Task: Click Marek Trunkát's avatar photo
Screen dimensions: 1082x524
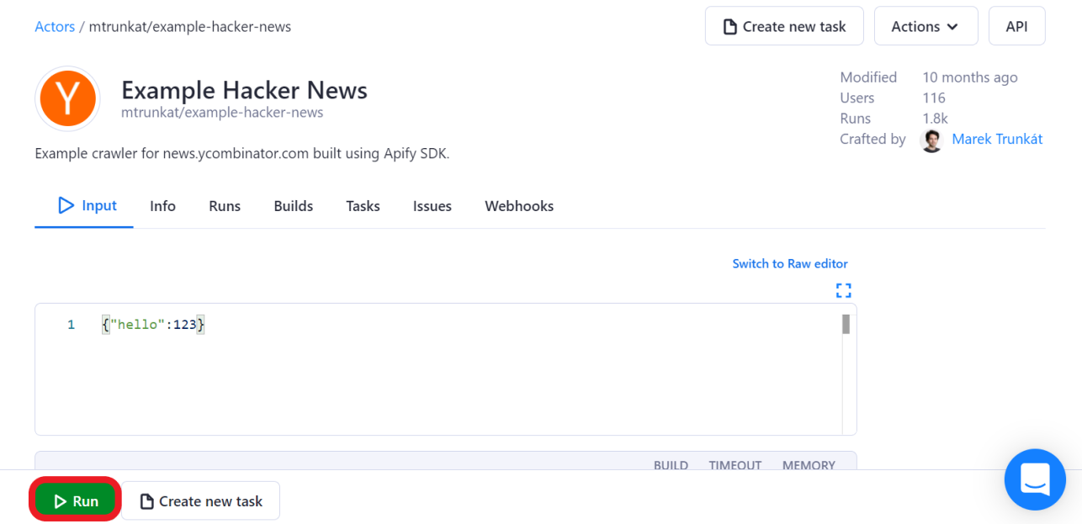Action: (931, 140)
